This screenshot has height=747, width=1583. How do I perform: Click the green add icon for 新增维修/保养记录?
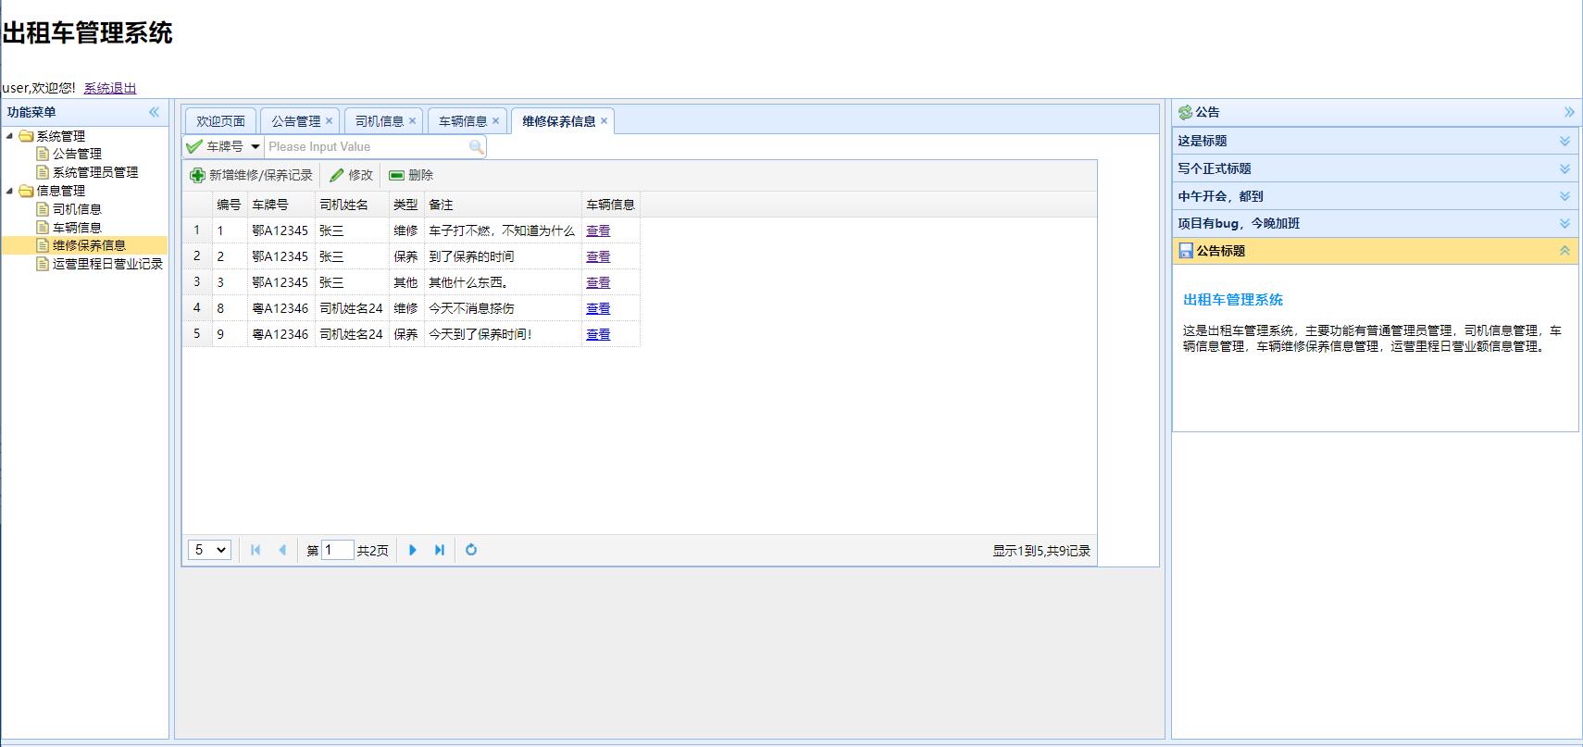197,175
